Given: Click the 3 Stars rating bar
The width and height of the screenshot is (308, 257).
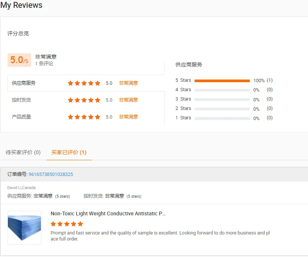Looking at the screenshot, I should (x=222, y=99).
